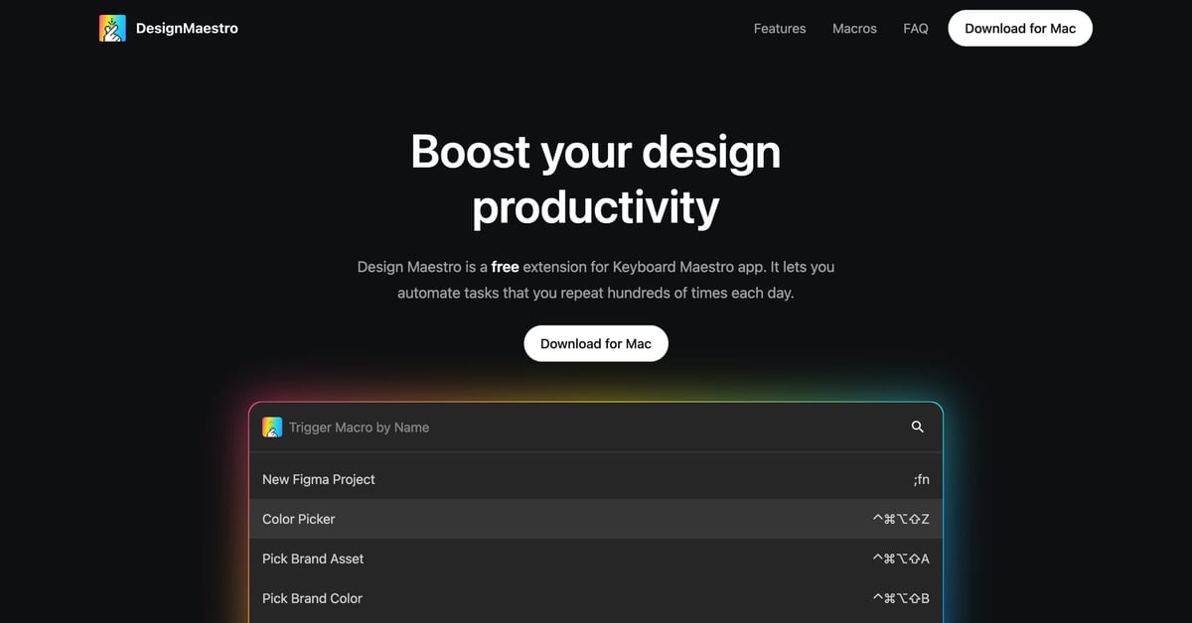Click the word free in the description text
Image resolution: width=1192 pixels, height=623 pixels.
click(x=506, y=266)
